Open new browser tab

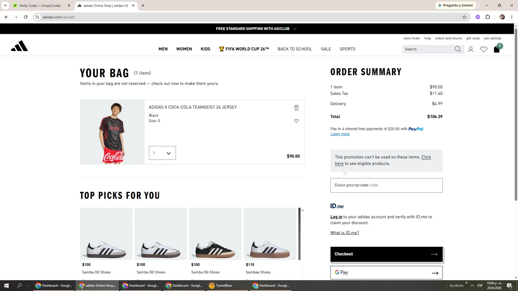pyautogui.click(x=143, y=6)
